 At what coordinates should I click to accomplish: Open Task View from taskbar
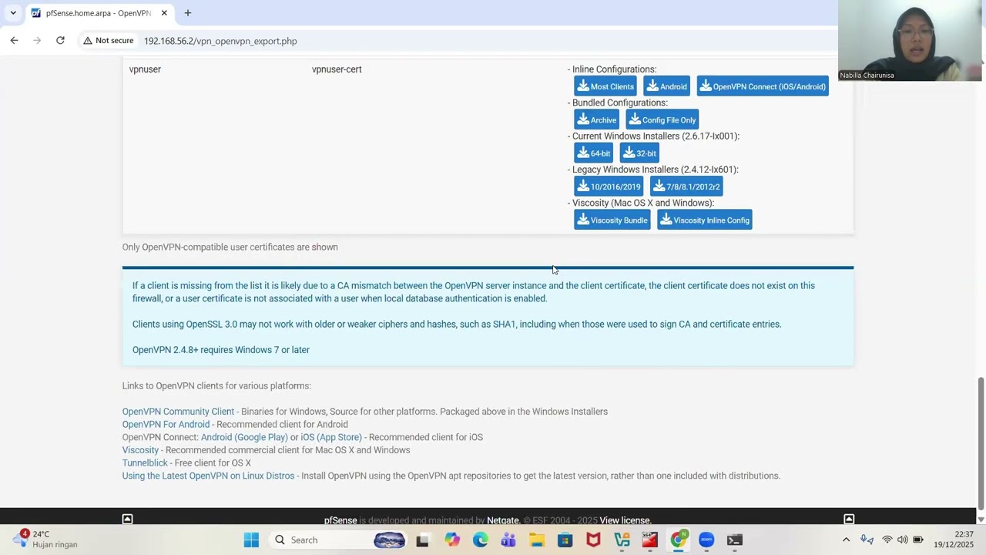click(422, 540)
